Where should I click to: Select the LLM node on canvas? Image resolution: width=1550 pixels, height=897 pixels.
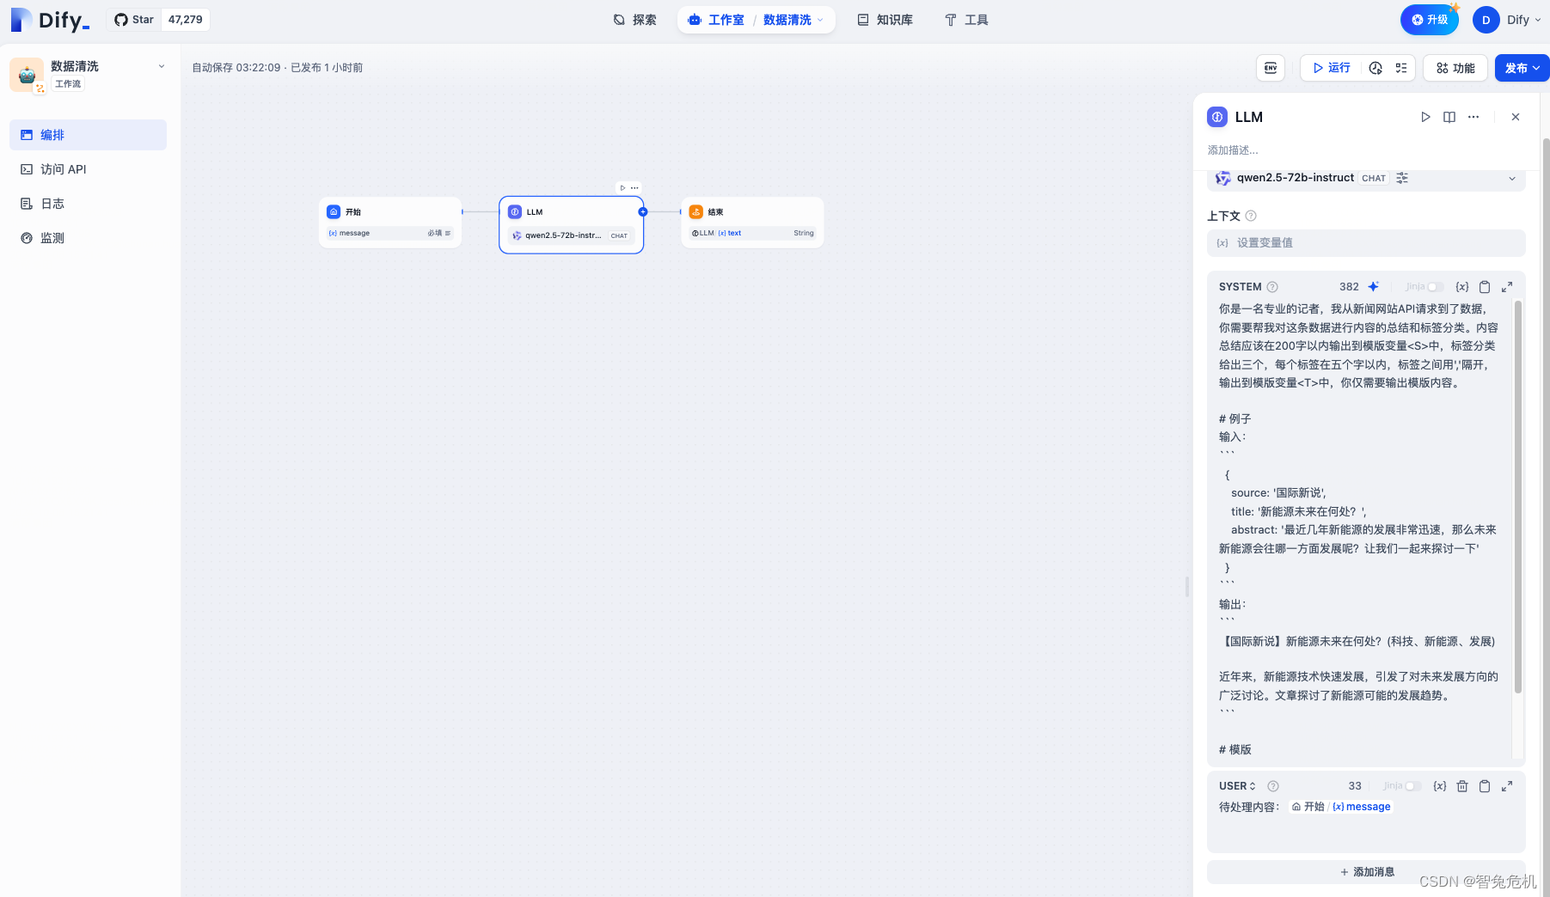coord(572,225)
